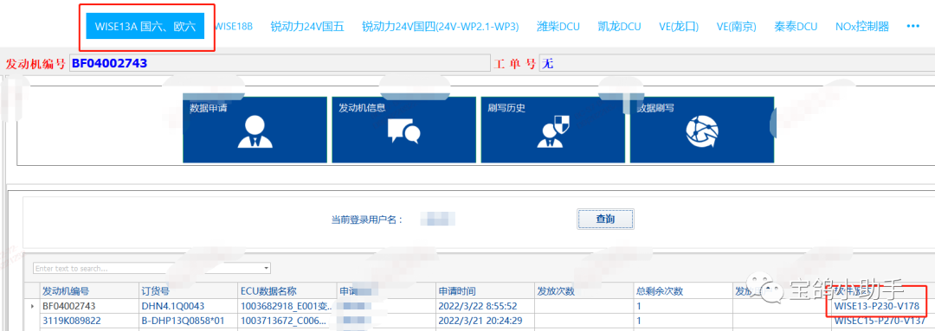This screenshot has width=935, height=331.
Task: Sort by 订货号 column header
Action: 189,291
